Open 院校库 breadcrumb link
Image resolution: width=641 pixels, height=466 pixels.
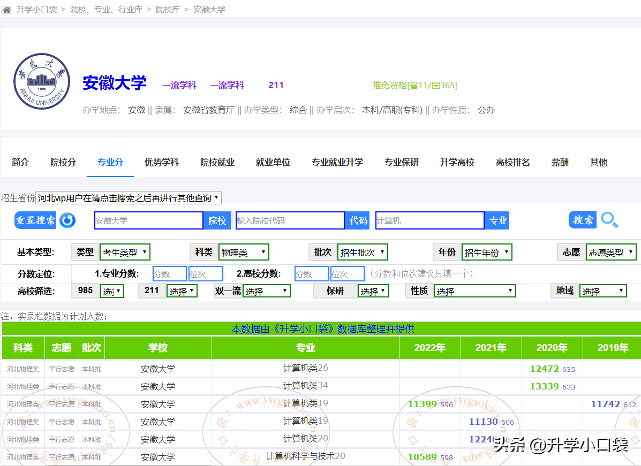pyautogui.click(x=168, y=10)
